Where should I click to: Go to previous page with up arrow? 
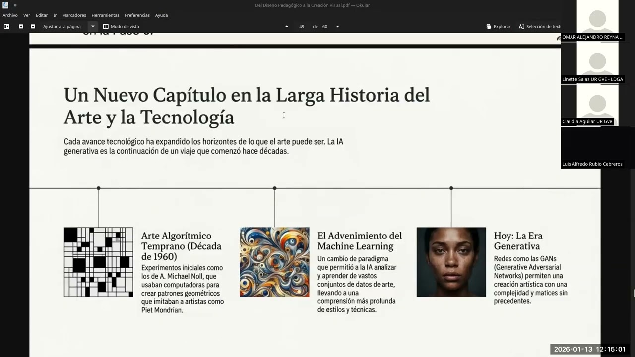pos(286,26)
